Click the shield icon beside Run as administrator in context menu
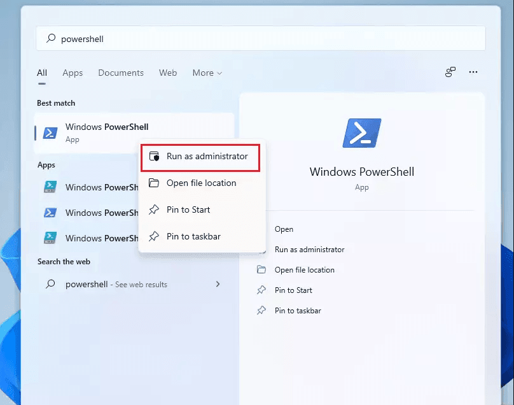This screenshot has width=514, height=405. pos(154,156)
